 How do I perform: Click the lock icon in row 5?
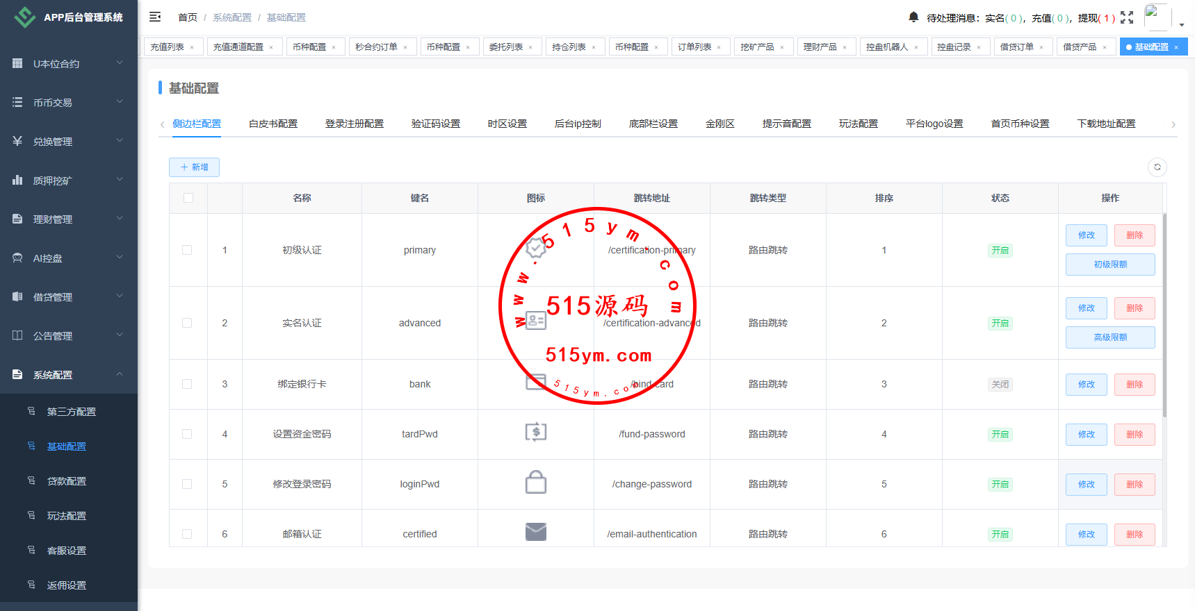click(x=535, y=483)
